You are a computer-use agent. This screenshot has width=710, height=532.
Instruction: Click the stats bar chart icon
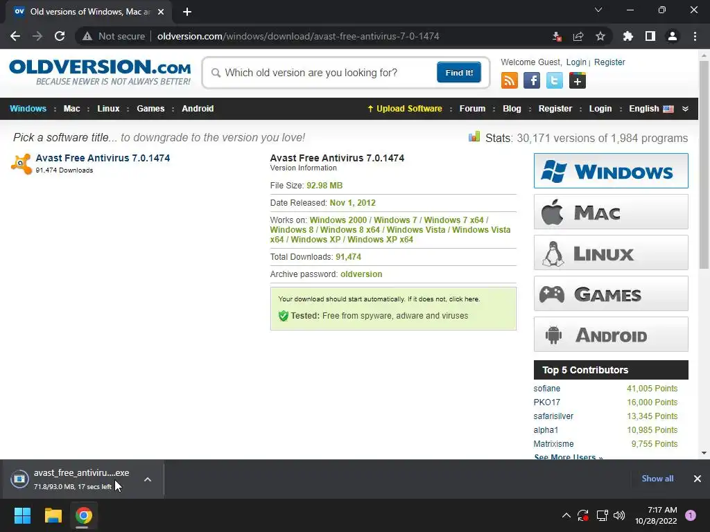coord(474,136)
